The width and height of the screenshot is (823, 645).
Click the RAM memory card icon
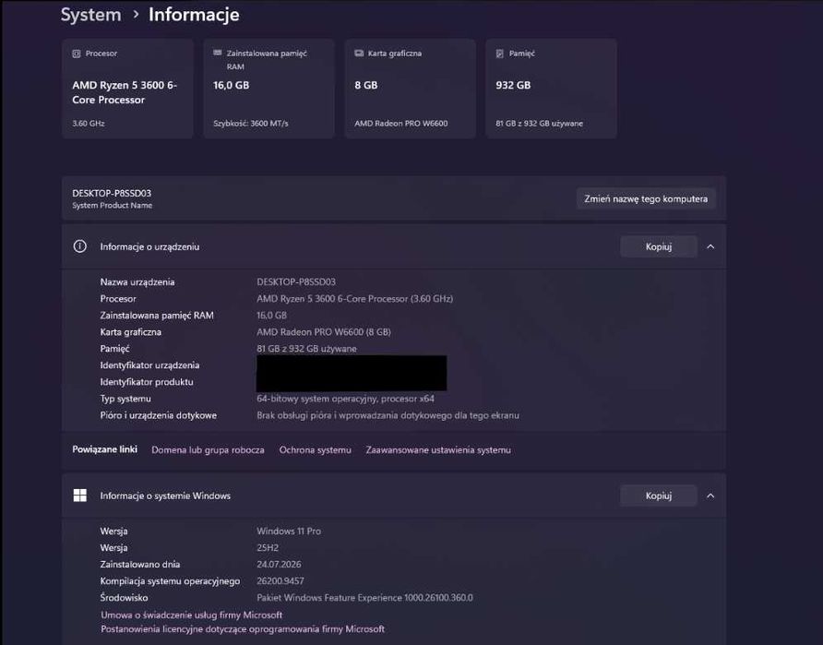tap(218, 53)
